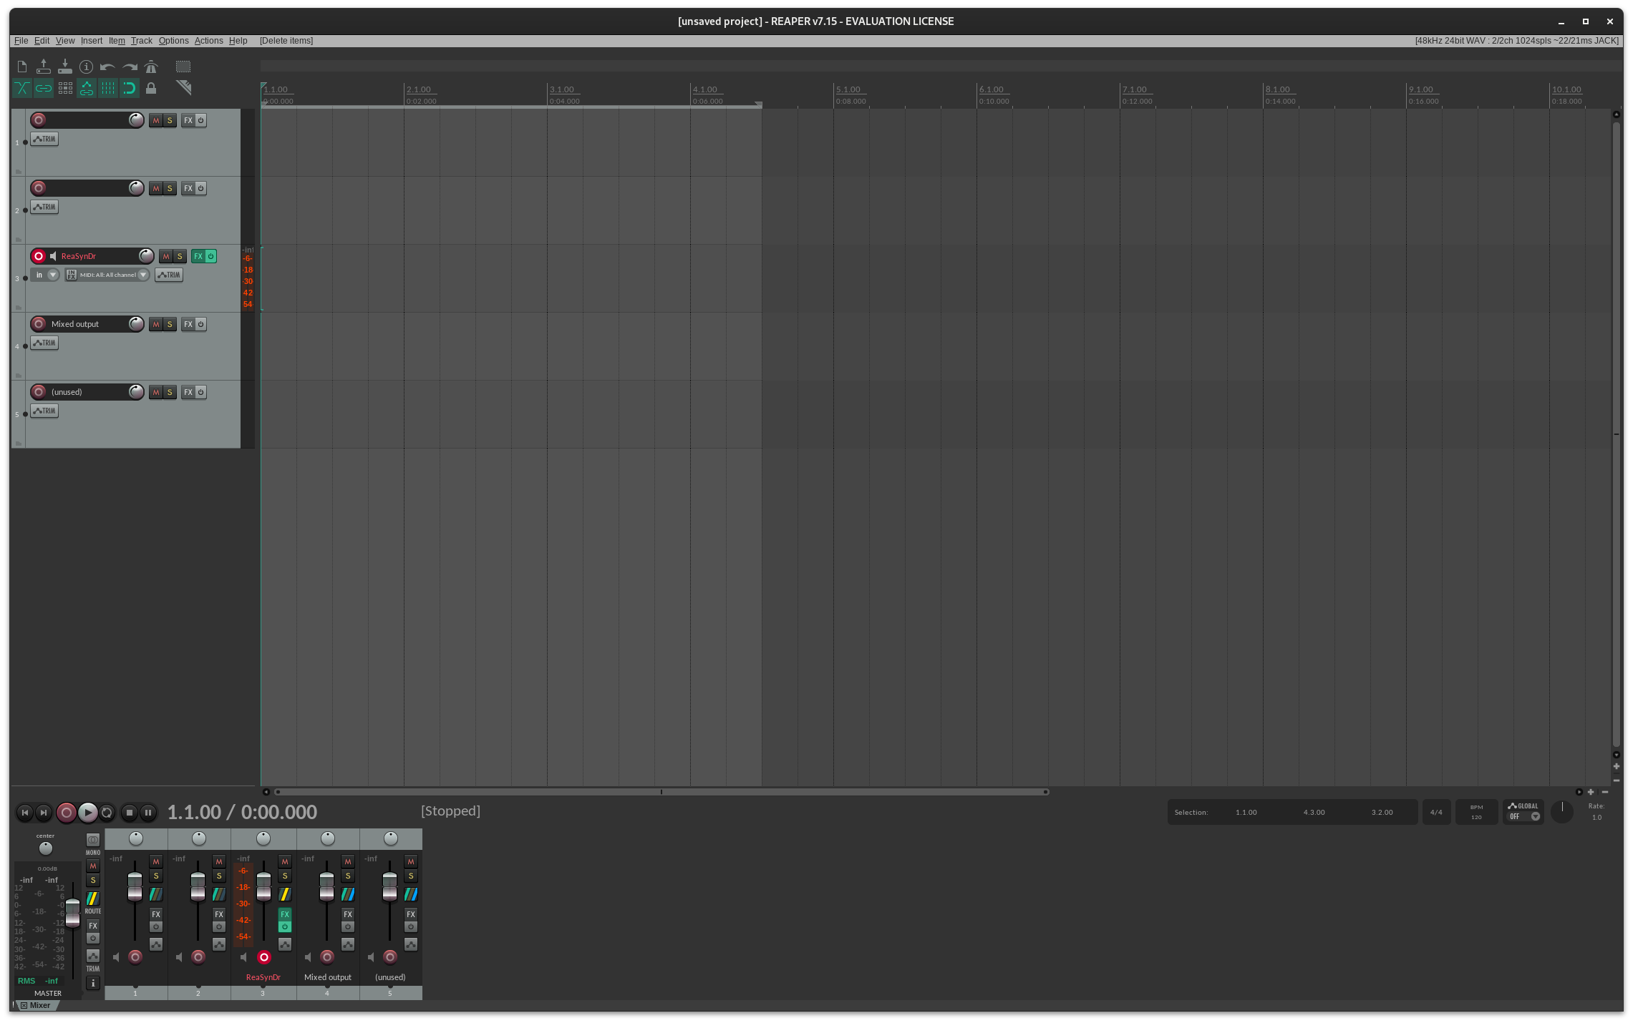Open envelope button on mixer channel 5
Viewport: 1633px width, 1023px height.
411,944
